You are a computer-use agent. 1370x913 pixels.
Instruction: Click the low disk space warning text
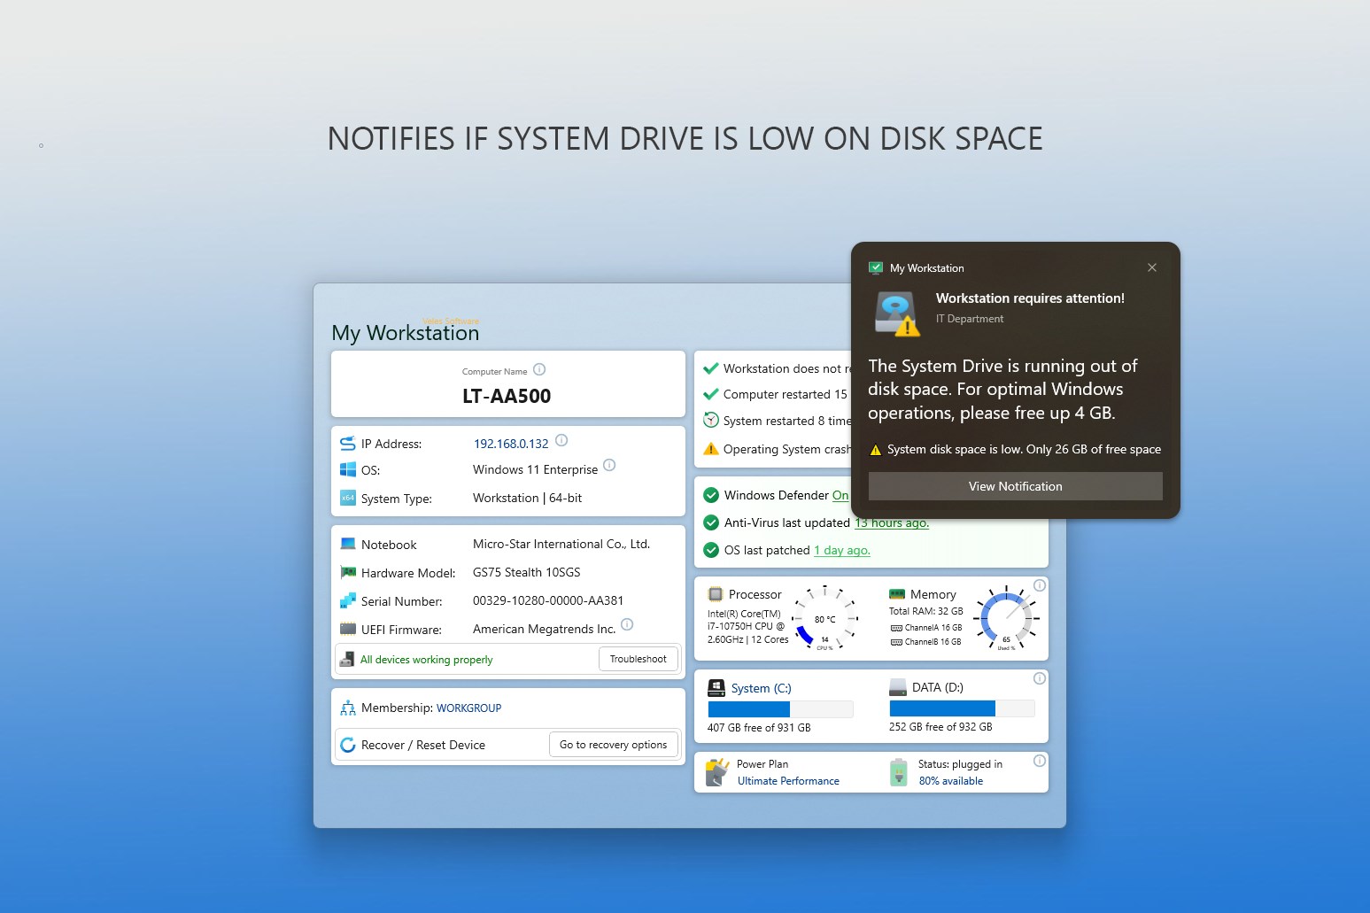[1024, 449]
